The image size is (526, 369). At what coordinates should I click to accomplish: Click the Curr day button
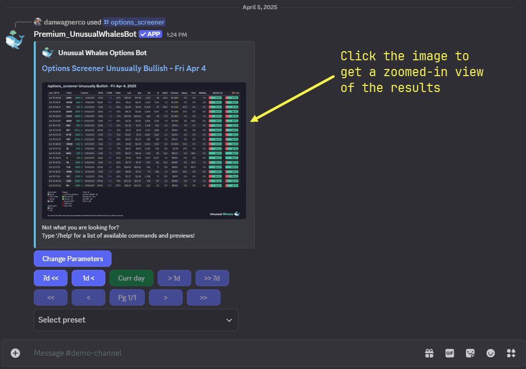(x=131, y=278)
